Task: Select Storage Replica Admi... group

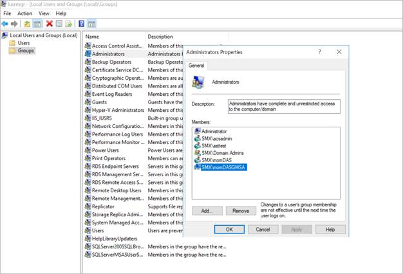Action: [x=117, y=214]
